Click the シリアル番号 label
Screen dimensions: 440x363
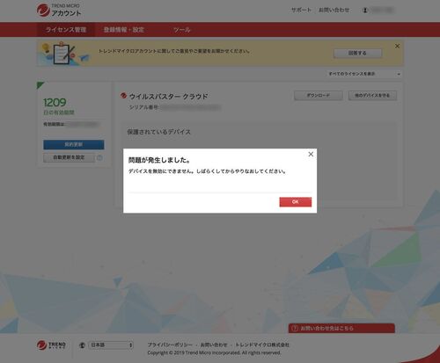coord(143,107)
